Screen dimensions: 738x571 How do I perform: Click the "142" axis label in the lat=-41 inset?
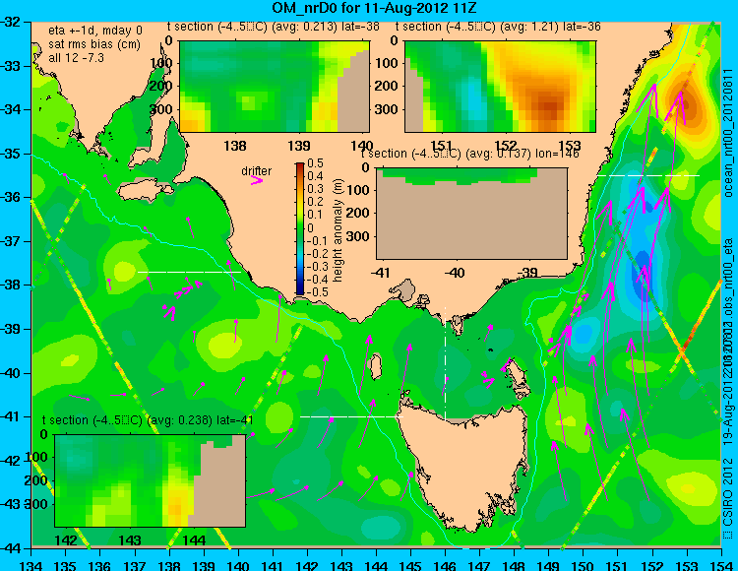pos(66,539)
